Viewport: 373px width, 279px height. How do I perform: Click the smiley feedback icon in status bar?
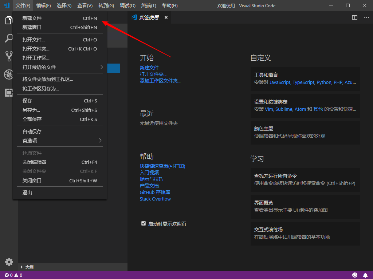click(355, 275)
